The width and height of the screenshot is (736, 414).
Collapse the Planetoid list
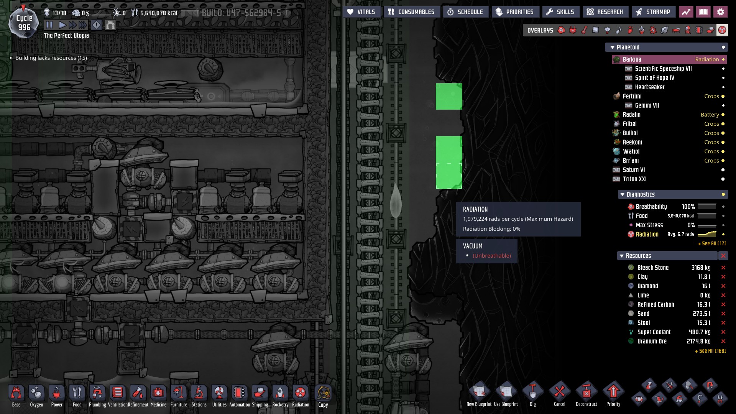[613, 47]
